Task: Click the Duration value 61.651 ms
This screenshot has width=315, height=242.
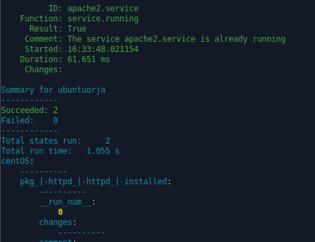Action: tap(89, 59)
